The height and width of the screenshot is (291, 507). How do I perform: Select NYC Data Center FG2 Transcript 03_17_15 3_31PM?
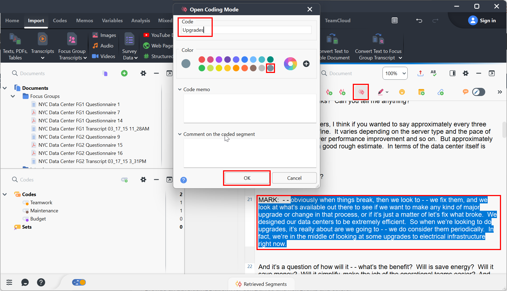tap(92, 161)
